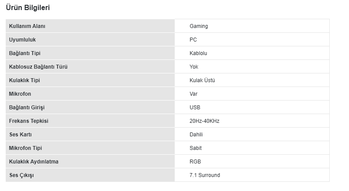Screen dimensions: 349x191
Task: Click the Kablosuz Bağlantı Türü label
Action: coord(39,67)
